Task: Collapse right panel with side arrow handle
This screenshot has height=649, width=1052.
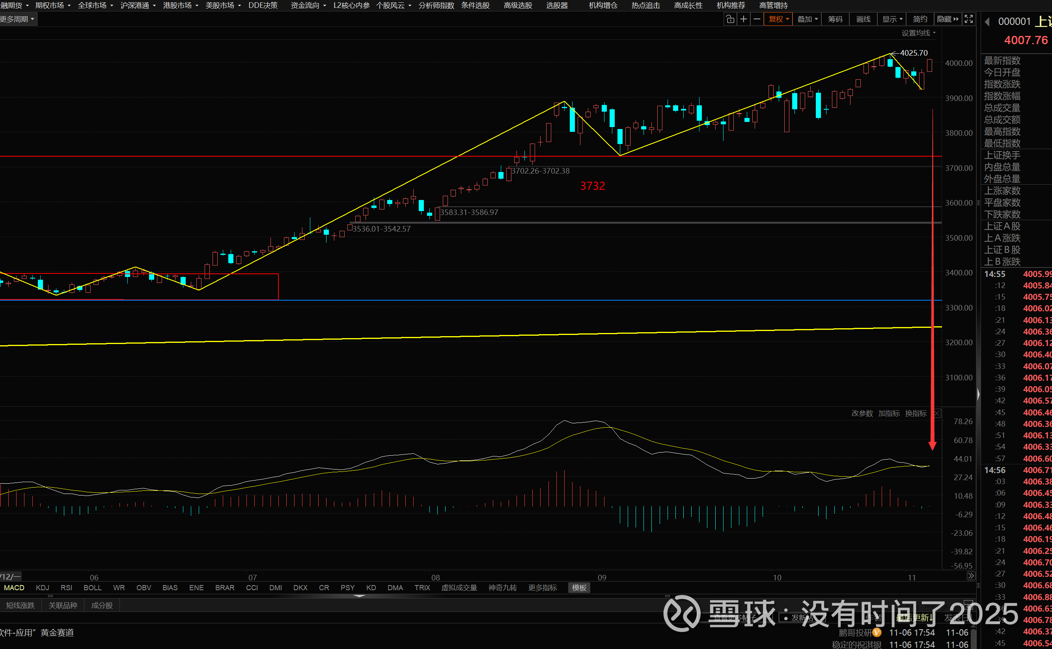Action: pyautogui.click(x=978, y=394)
